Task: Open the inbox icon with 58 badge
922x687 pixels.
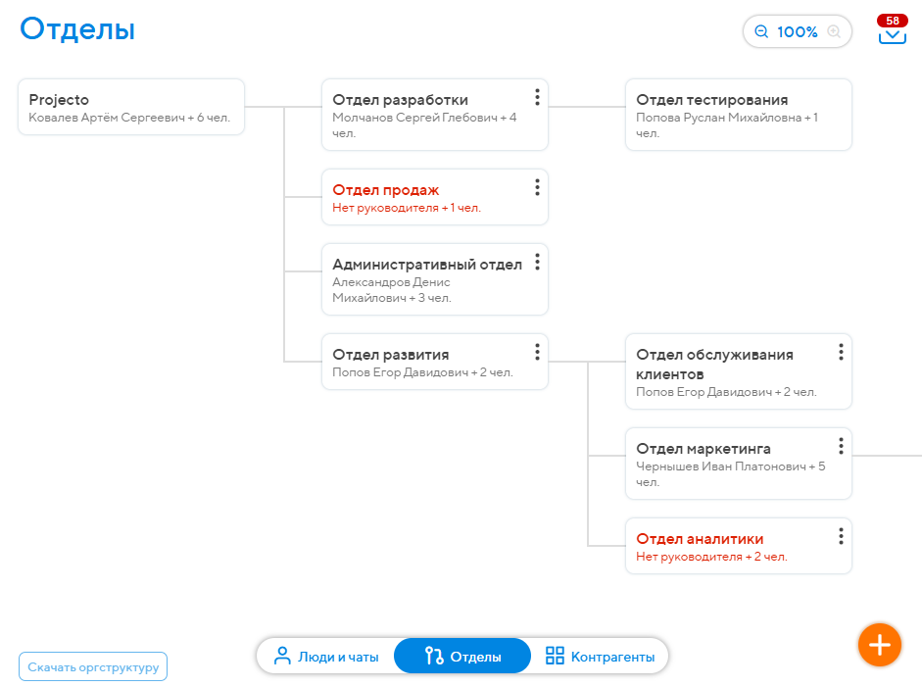Action: pos(892,34)
